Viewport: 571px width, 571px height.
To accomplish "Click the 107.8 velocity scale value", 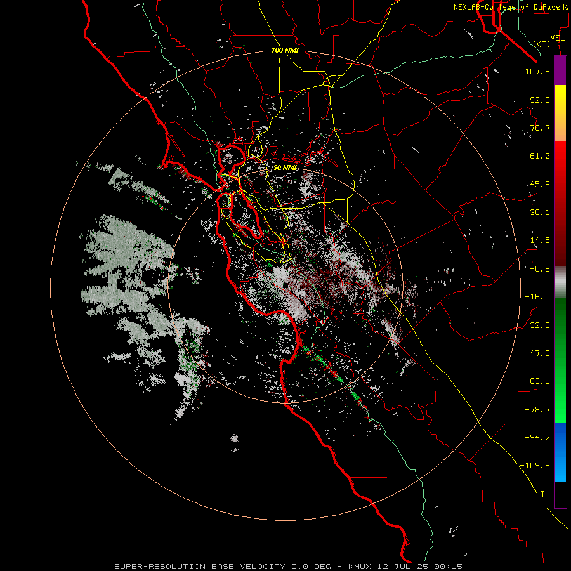I will 537,71.
